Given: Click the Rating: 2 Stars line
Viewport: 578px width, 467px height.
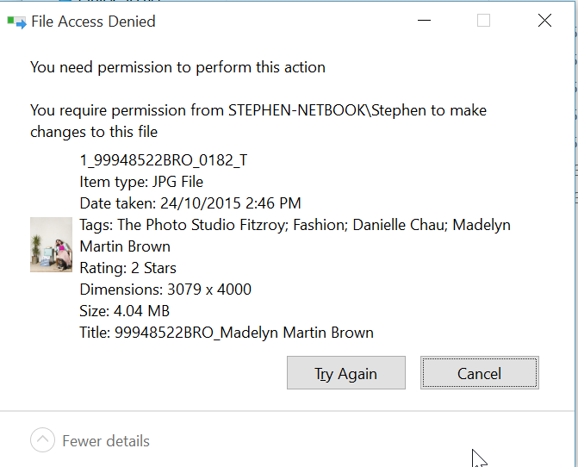Looking at the screenshot, I should pyautogui.click(x=127, y=268).
